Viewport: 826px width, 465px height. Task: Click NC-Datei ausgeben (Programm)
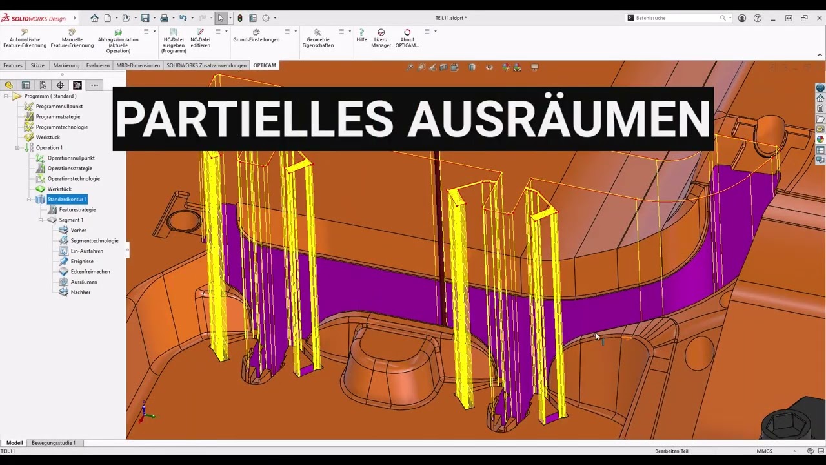tap(174, 41)
